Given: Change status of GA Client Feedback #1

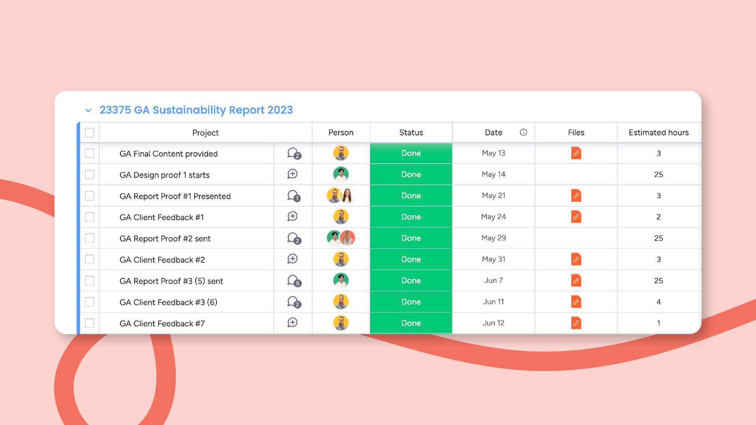Looking at the screenshot, I should 411,217.
